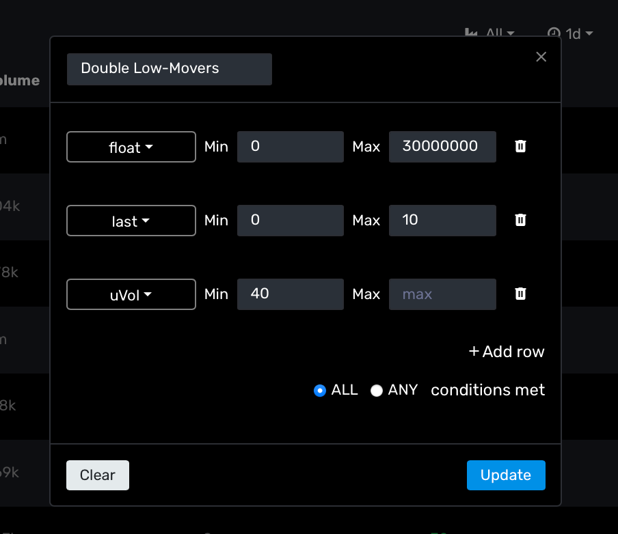Edit the Double Low-Movers filter name

pyautogui.click(x=169, y=69)
